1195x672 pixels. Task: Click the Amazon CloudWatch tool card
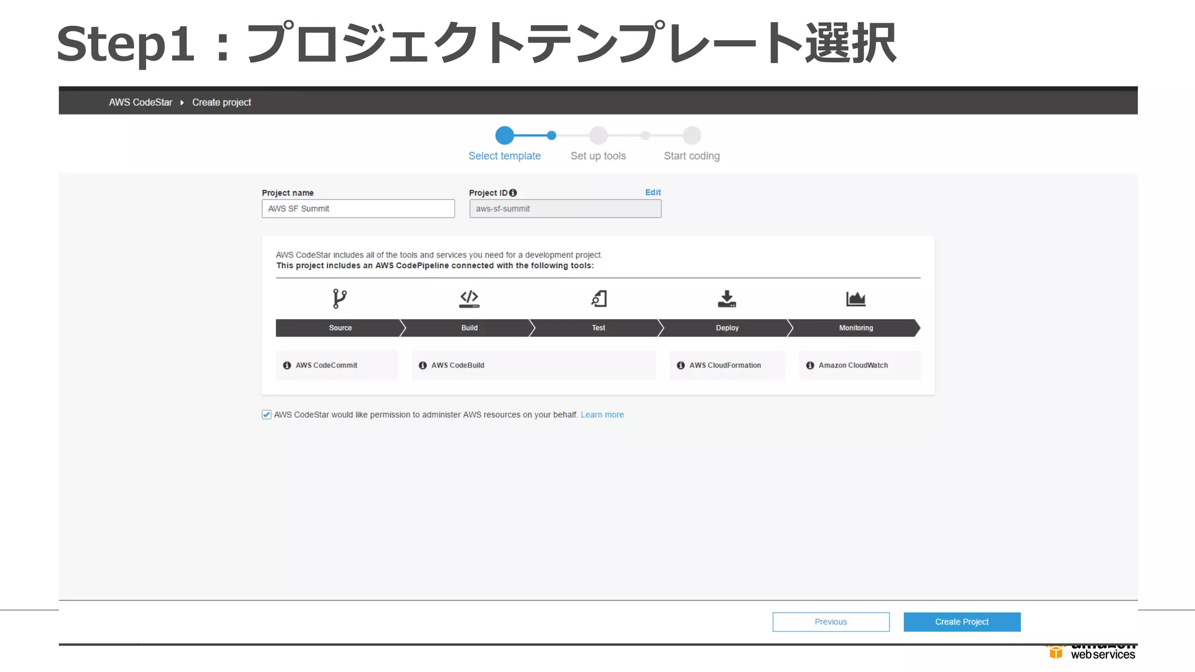click(859, 365)
